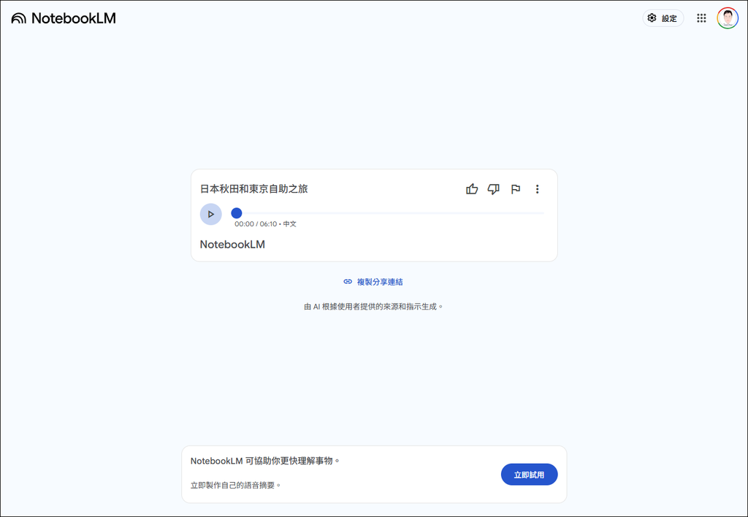Play the audio overview
Screen dimensions: 748x517
click(x=211, y=214)
